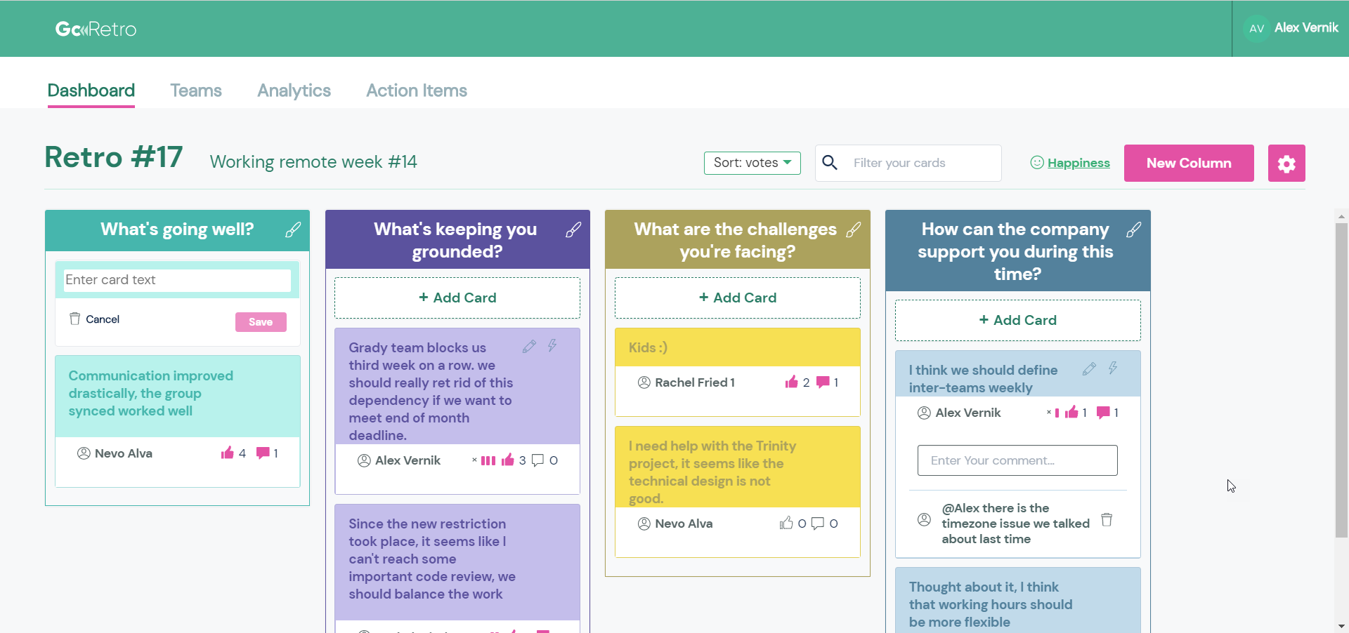Open Alex Vernik user menu
The width and height of the screenshot is (1349, 633).
[1291, 28]
